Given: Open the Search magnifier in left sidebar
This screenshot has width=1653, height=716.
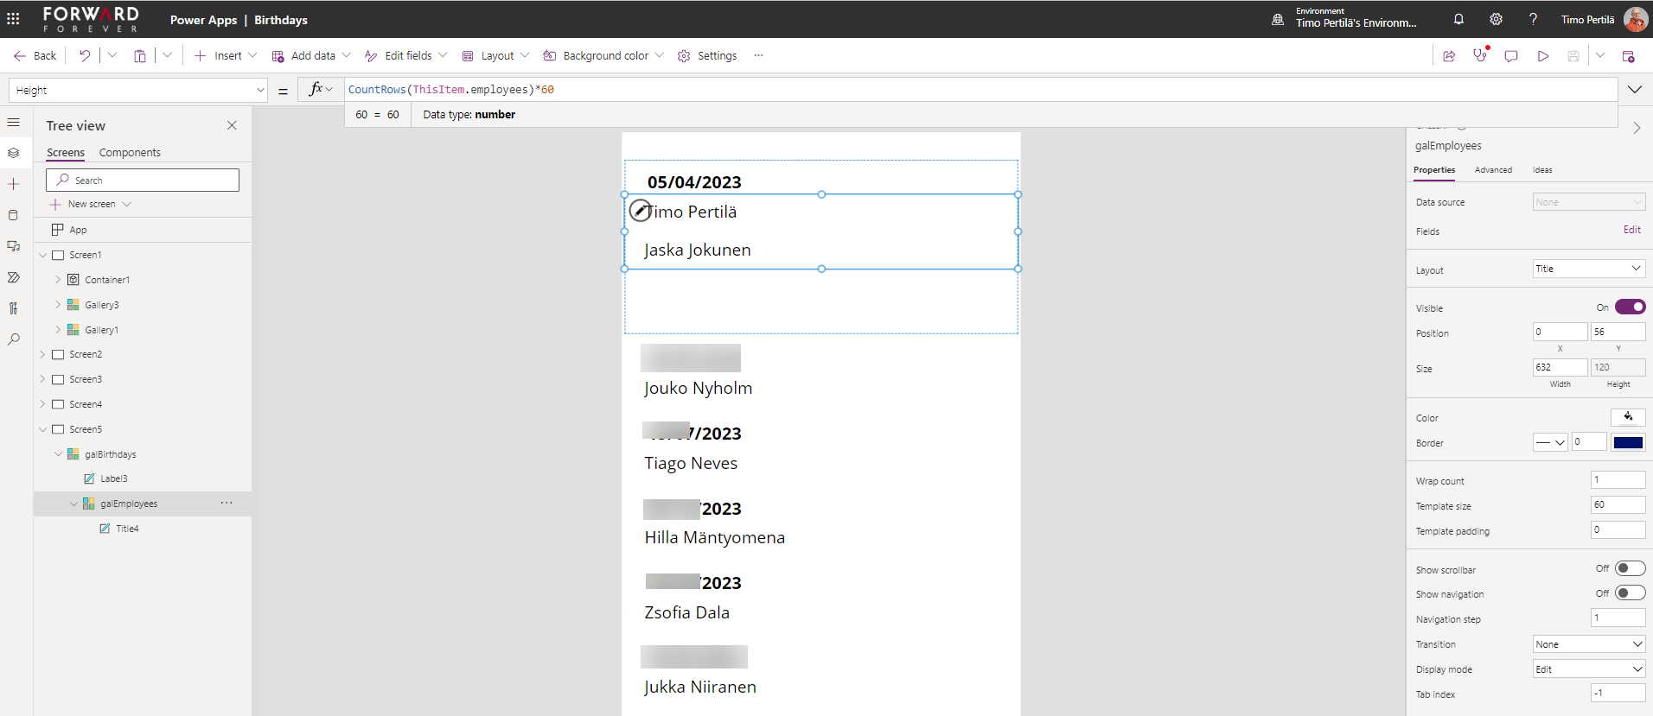Looking at the screenshot, I should (x=13, y=339).
